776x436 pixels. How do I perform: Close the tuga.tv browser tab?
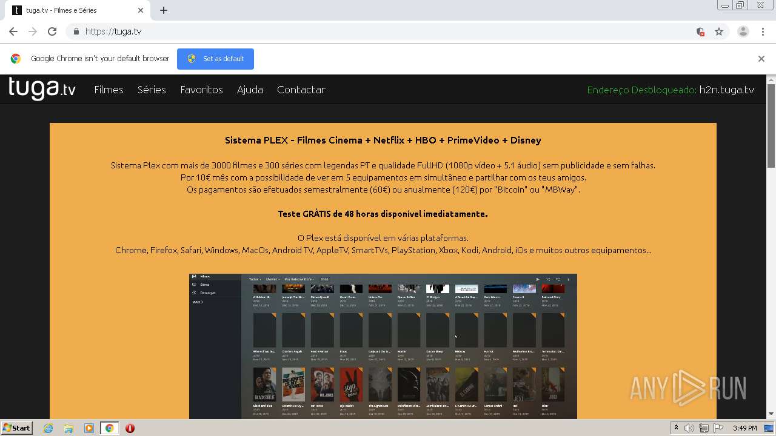coord(141,10)
